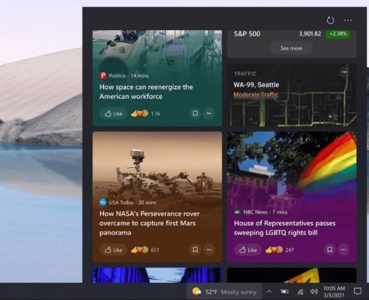This screenshot has height=300, width=369.
Task: Click reaction emojis on NBC News article
Action: coord(274,250)
